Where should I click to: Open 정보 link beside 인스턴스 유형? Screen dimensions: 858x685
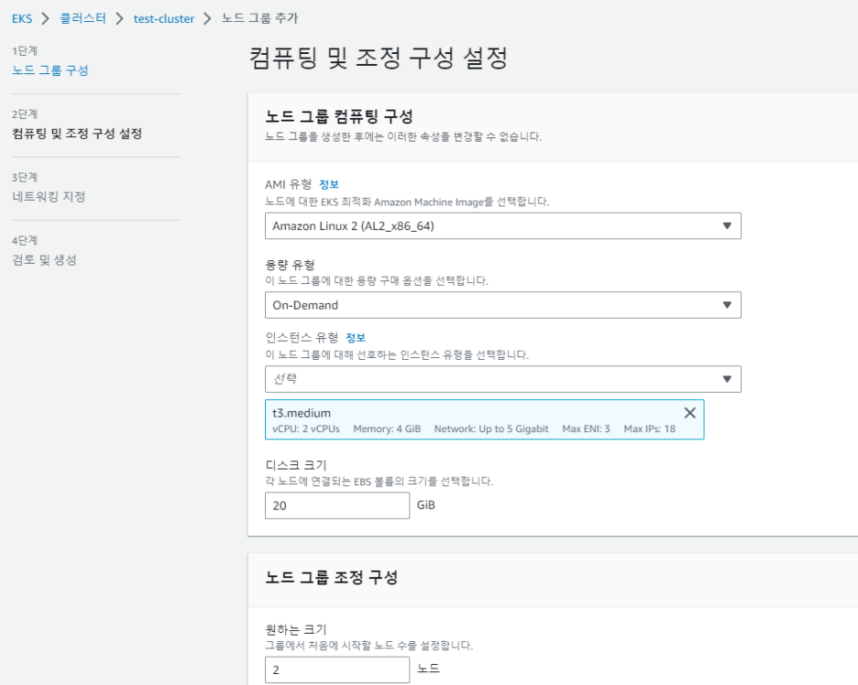356,337
